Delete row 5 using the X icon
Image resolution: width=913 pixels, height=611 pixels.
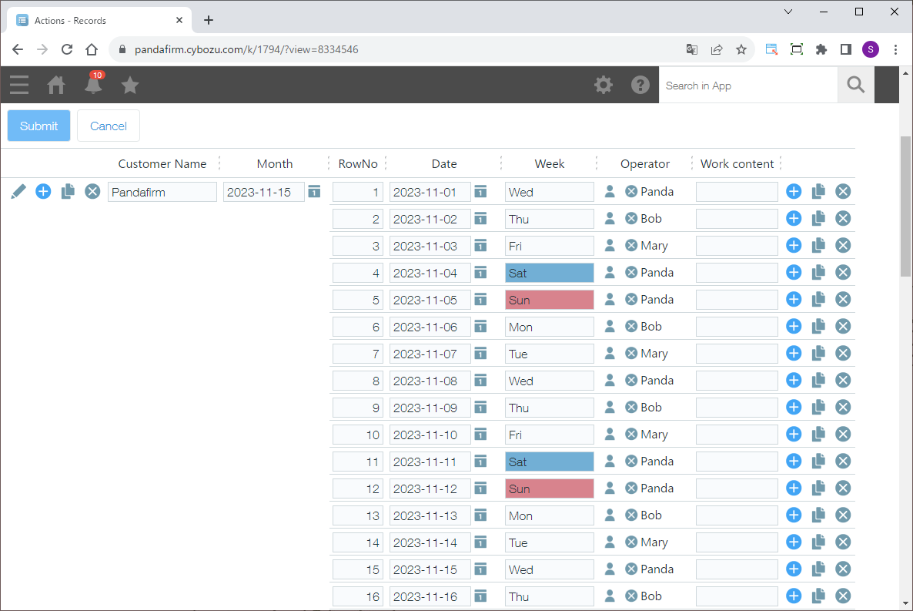[843, 300]
